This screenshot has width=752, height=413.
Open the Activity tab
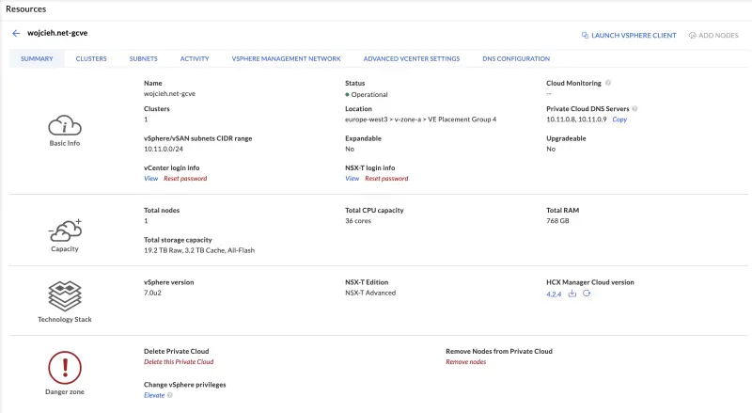click(195, 58)
